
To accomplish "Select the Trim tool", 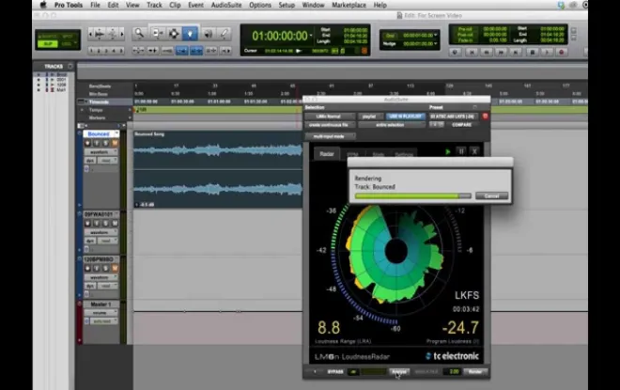I will tap(158, 34).
